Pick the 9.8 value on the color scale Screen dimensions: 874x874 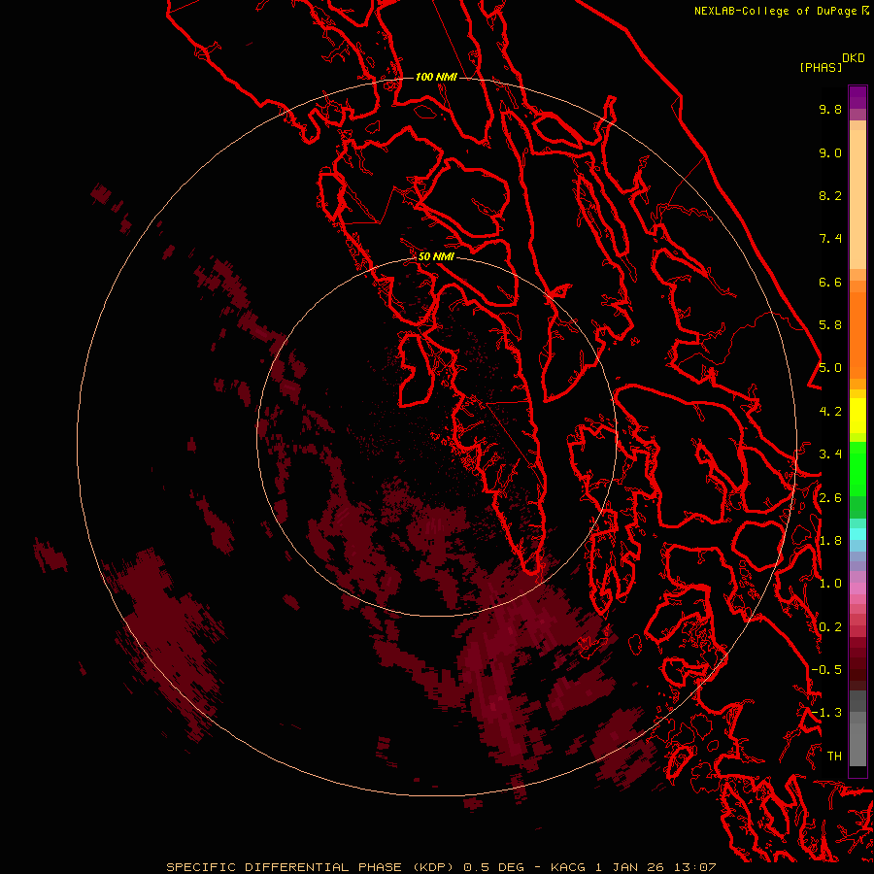click(830, 109)
